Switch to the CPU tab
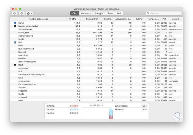 pos(75,13)
